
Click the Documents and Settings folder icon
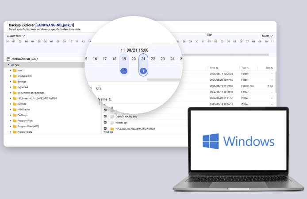point(15,93)
